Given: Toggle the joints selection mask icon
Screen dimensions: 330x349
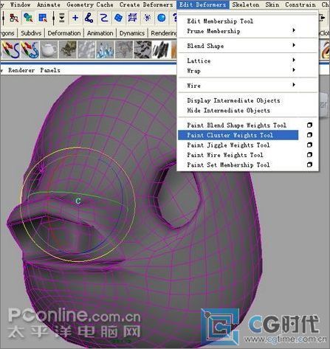Looking at the screenshot, I should coord(89,18).
